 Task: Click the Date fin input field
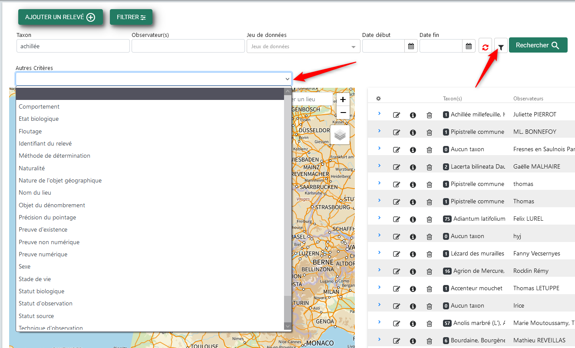coord(441,46)
